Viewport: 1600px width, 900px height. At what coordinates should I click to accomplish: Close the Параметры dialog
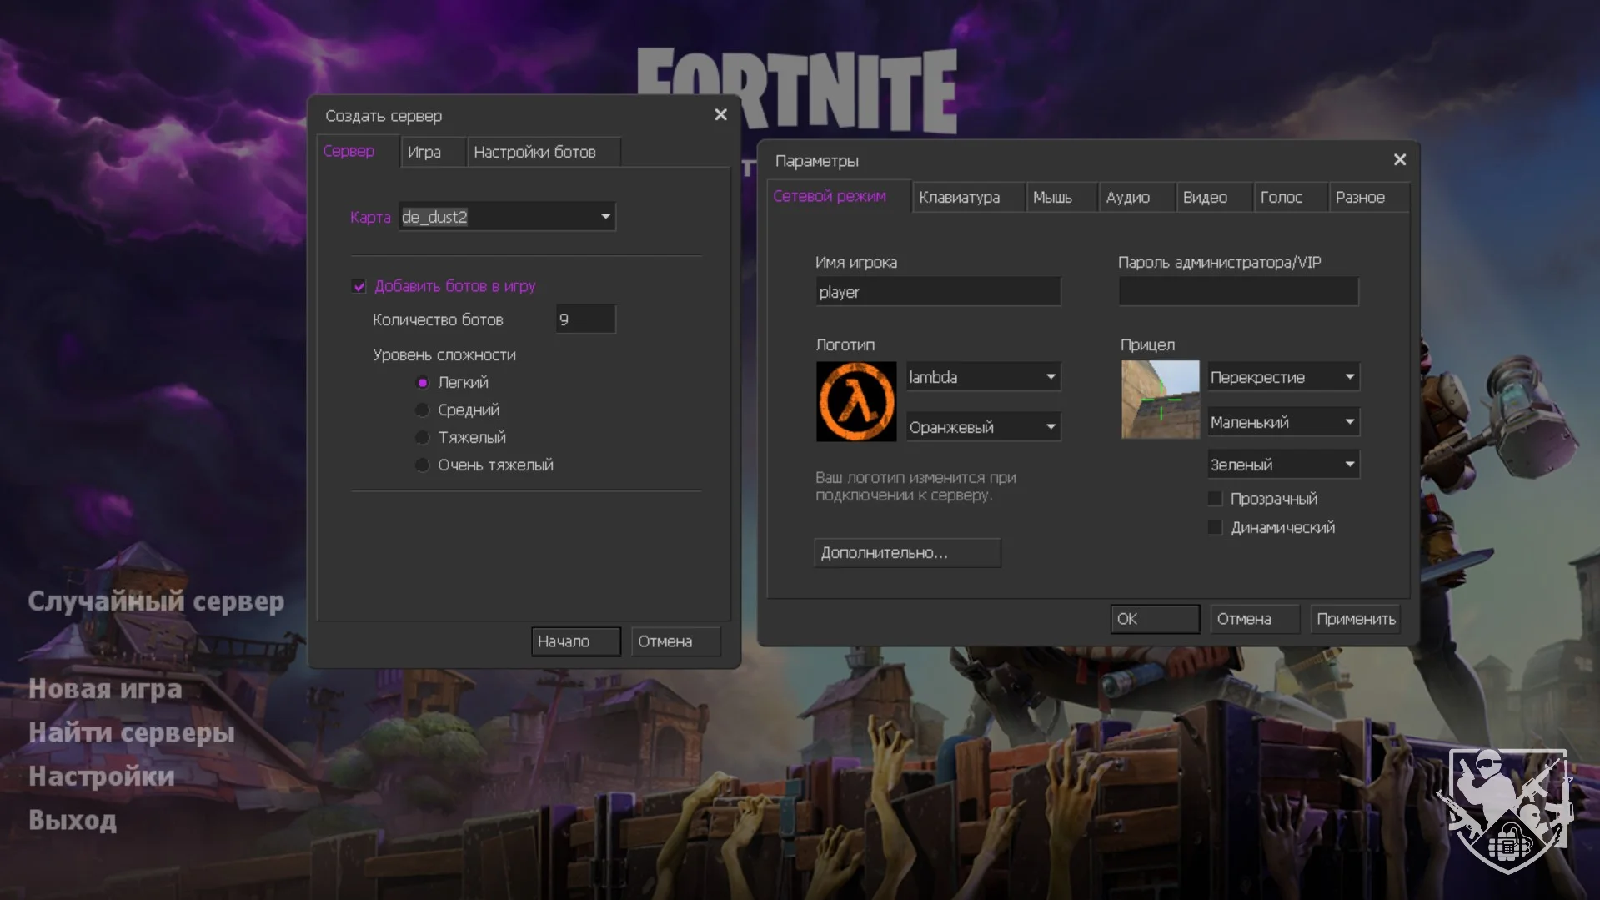(1399, 159)
